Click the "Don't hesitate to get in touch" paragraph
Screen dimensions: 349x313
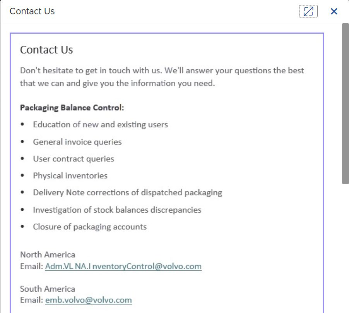[x=162, y=77]
